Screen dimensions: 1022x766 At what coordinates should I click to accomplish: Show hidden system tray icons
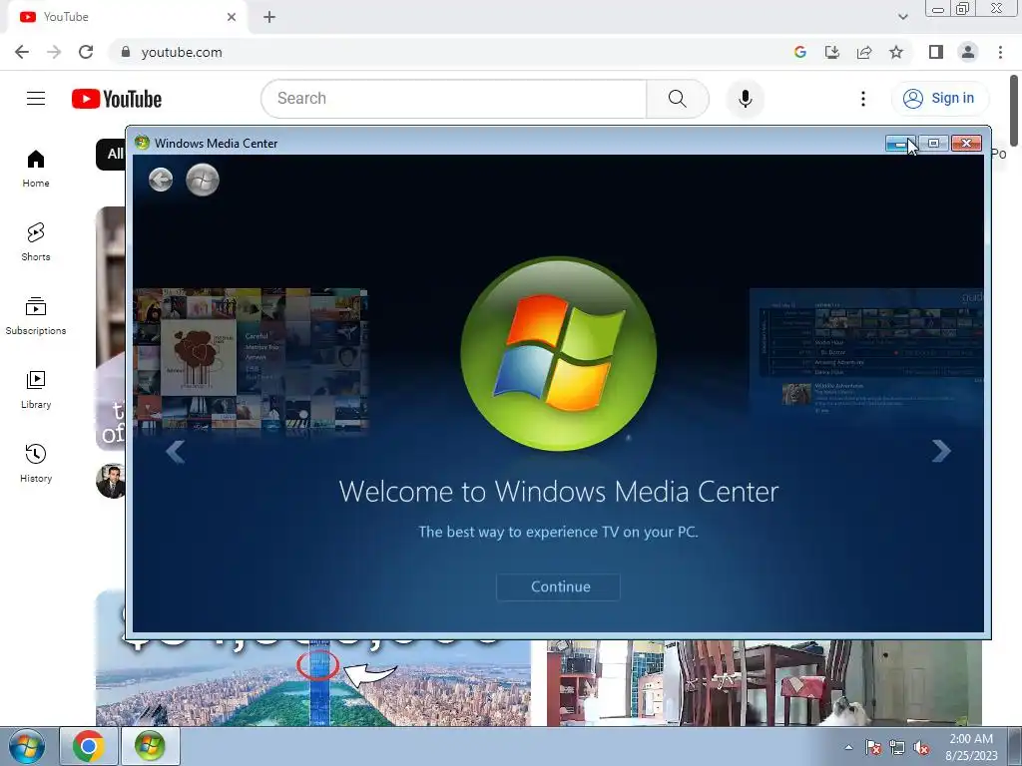[848, 747]
